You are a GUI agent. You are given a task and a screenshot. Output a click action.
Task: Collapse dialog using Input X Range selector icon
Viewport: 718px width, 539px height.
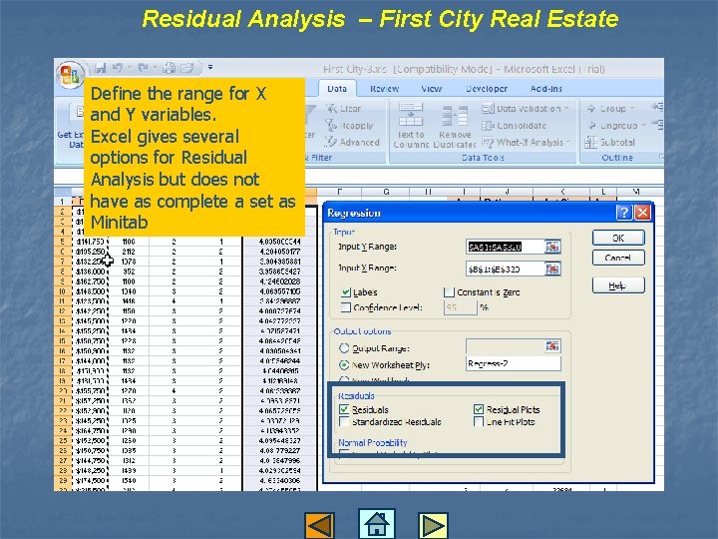pos(552,269)
